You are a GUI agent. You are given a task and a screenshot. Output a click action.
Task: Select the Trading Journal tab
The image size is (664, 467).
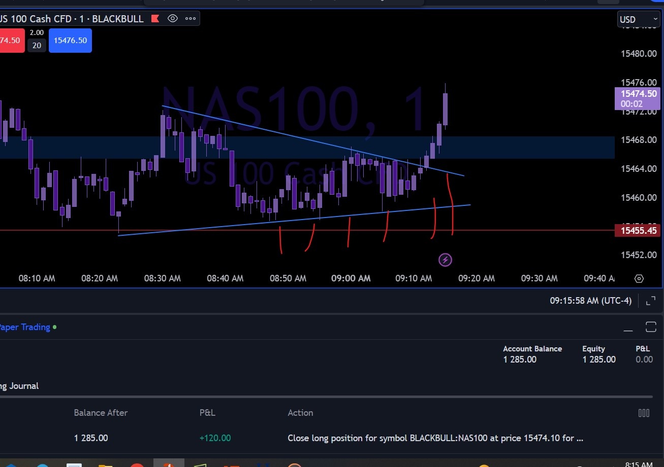click(19, 386)
